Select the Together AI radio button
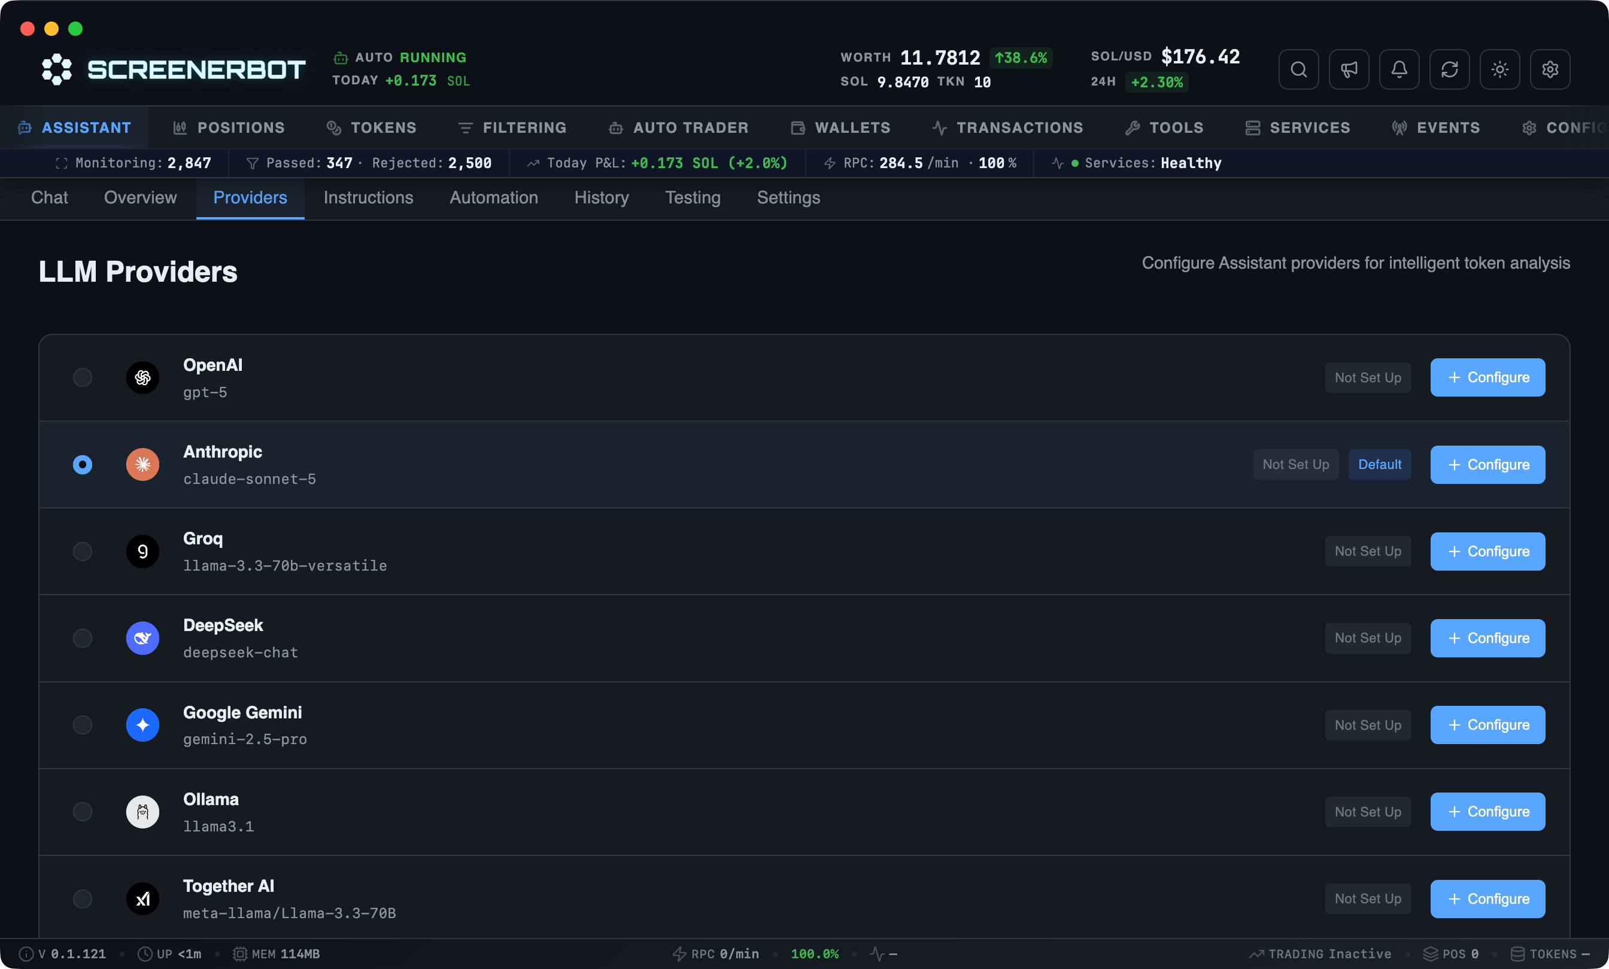1609x969 pixels. click(x=82, y=899)
